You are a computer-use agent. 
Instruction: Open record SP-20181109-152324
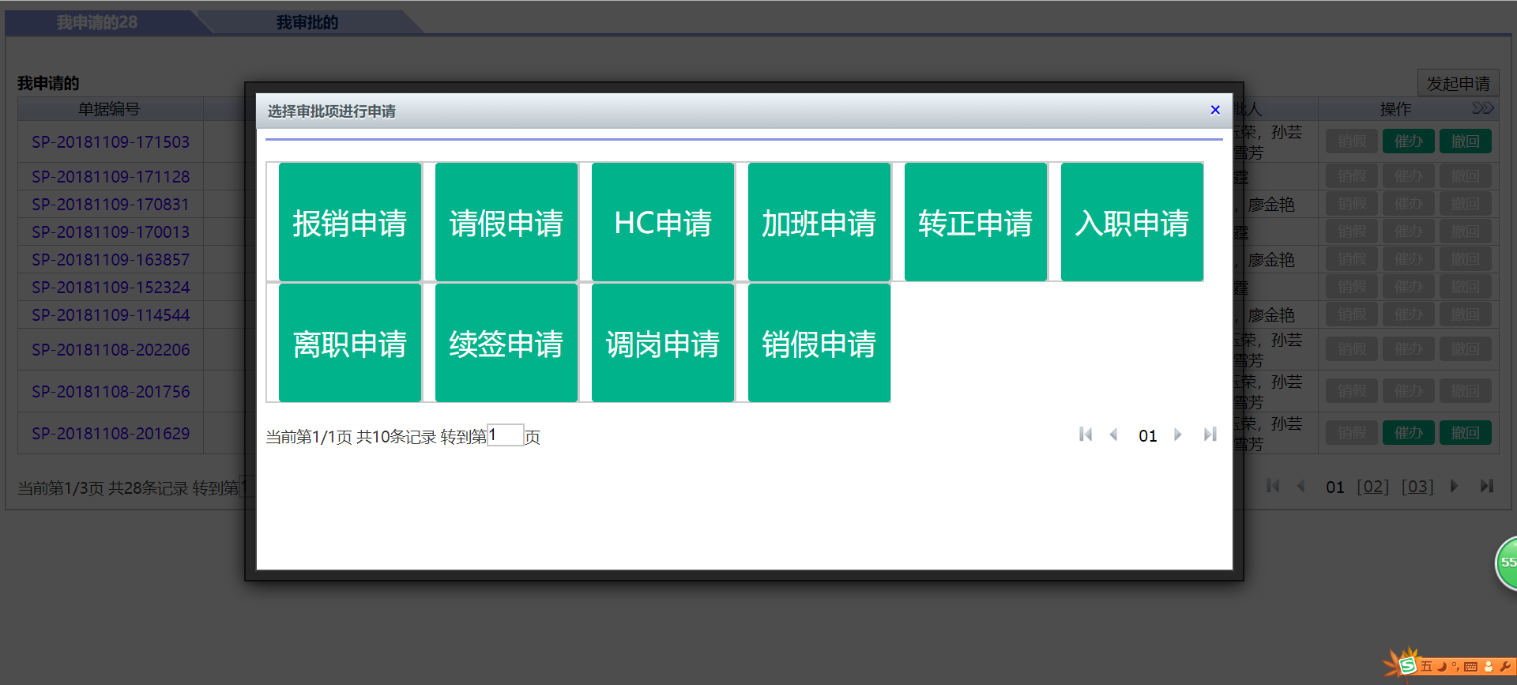click(111, 288)
